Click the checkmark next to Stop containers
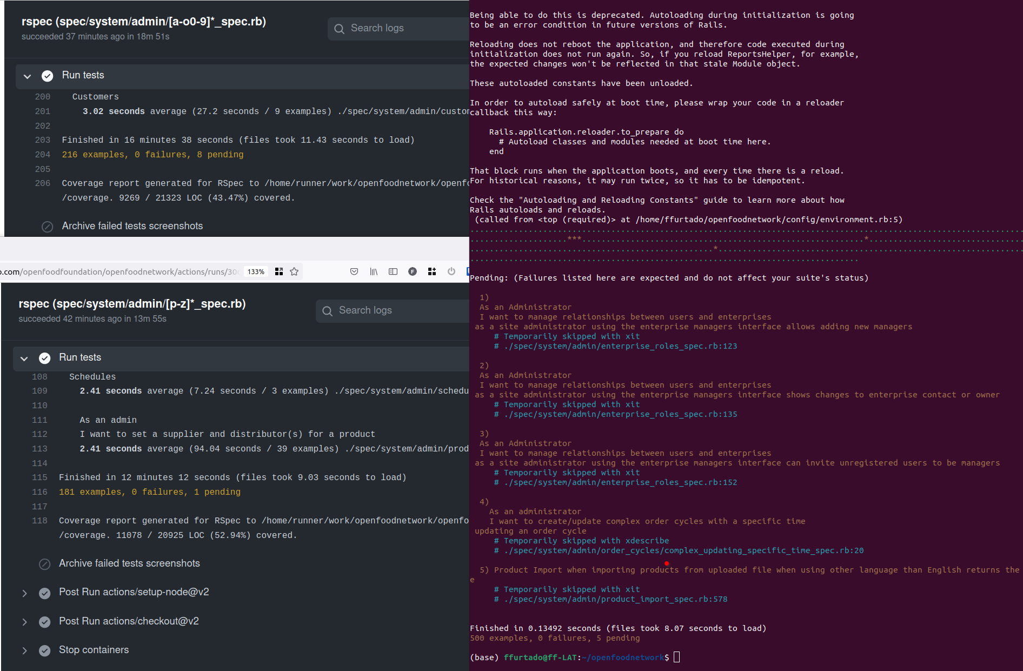The height and width of the screenshot is (671, 1023). (44, 650)
